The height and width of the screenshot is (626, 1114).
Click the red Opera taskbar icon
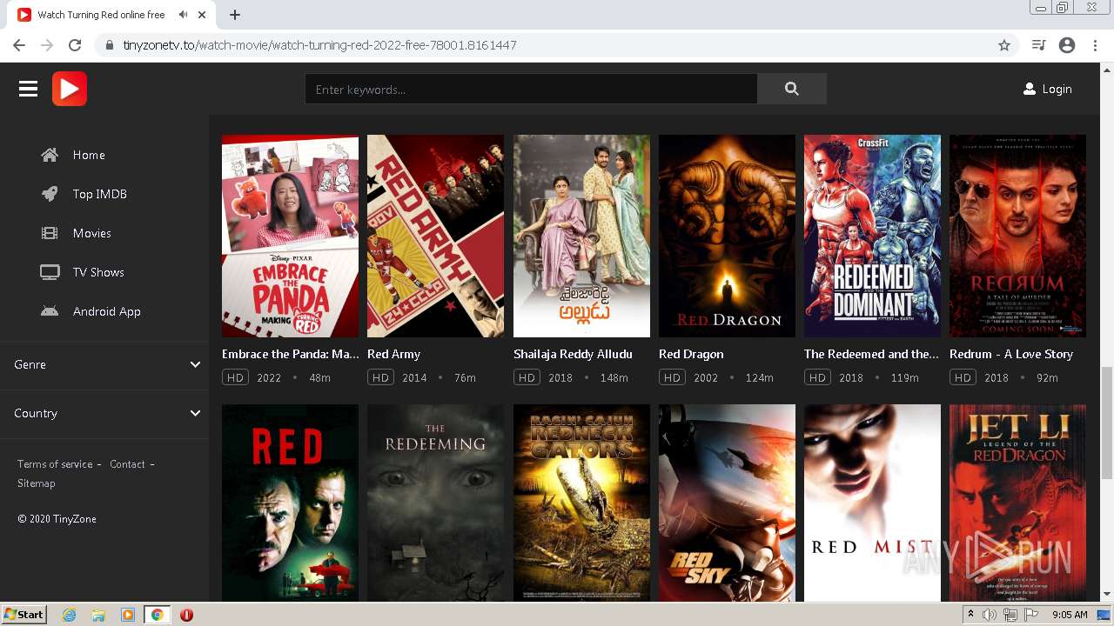(x=186, y=615)
